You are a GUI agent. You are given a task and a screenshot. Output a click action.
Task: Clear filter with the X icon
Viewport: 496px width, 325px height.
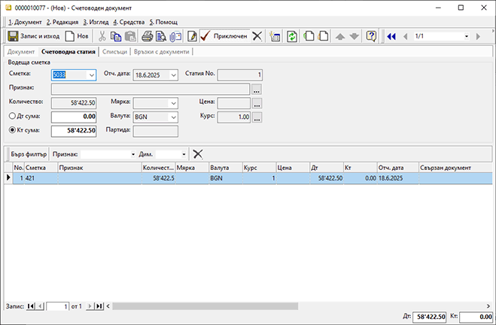pos(198,154)
